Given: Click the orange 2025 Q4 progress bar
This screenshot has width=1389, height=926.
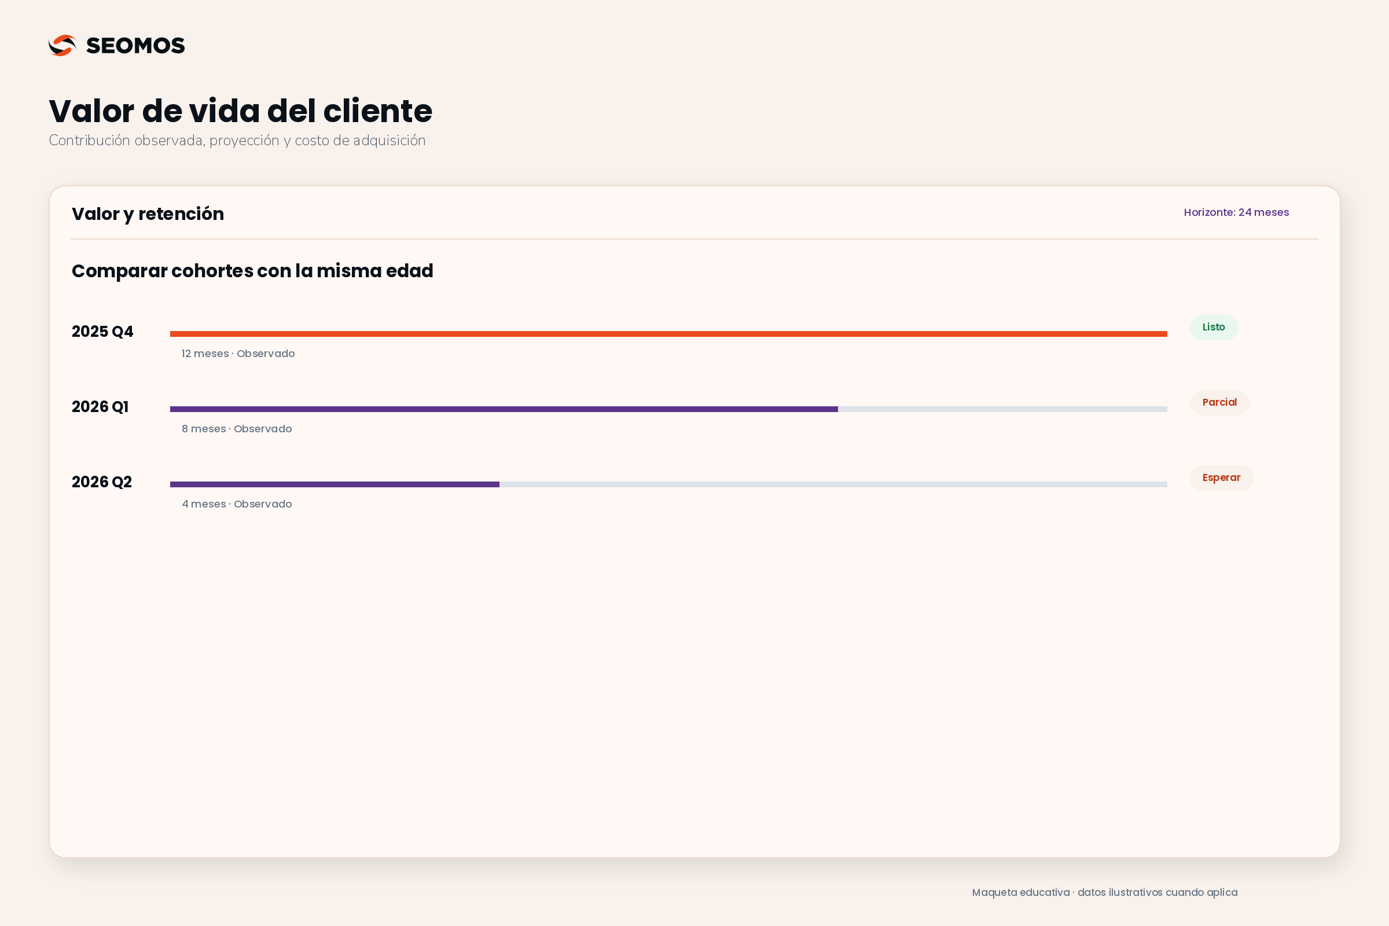Looking at the screenshot, I should coord(668,335).
